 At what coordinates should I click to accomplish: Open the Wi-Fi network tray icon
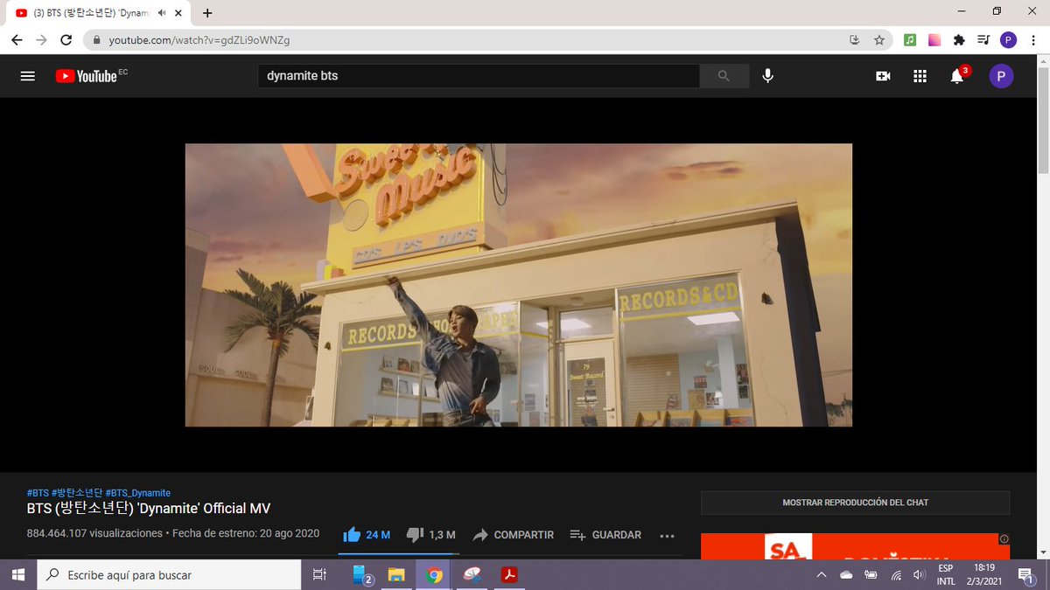896,575
